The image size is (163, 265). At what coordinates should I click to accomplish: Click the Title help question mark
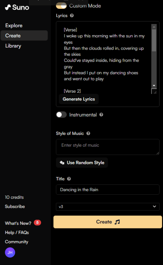tap(69, 179)
